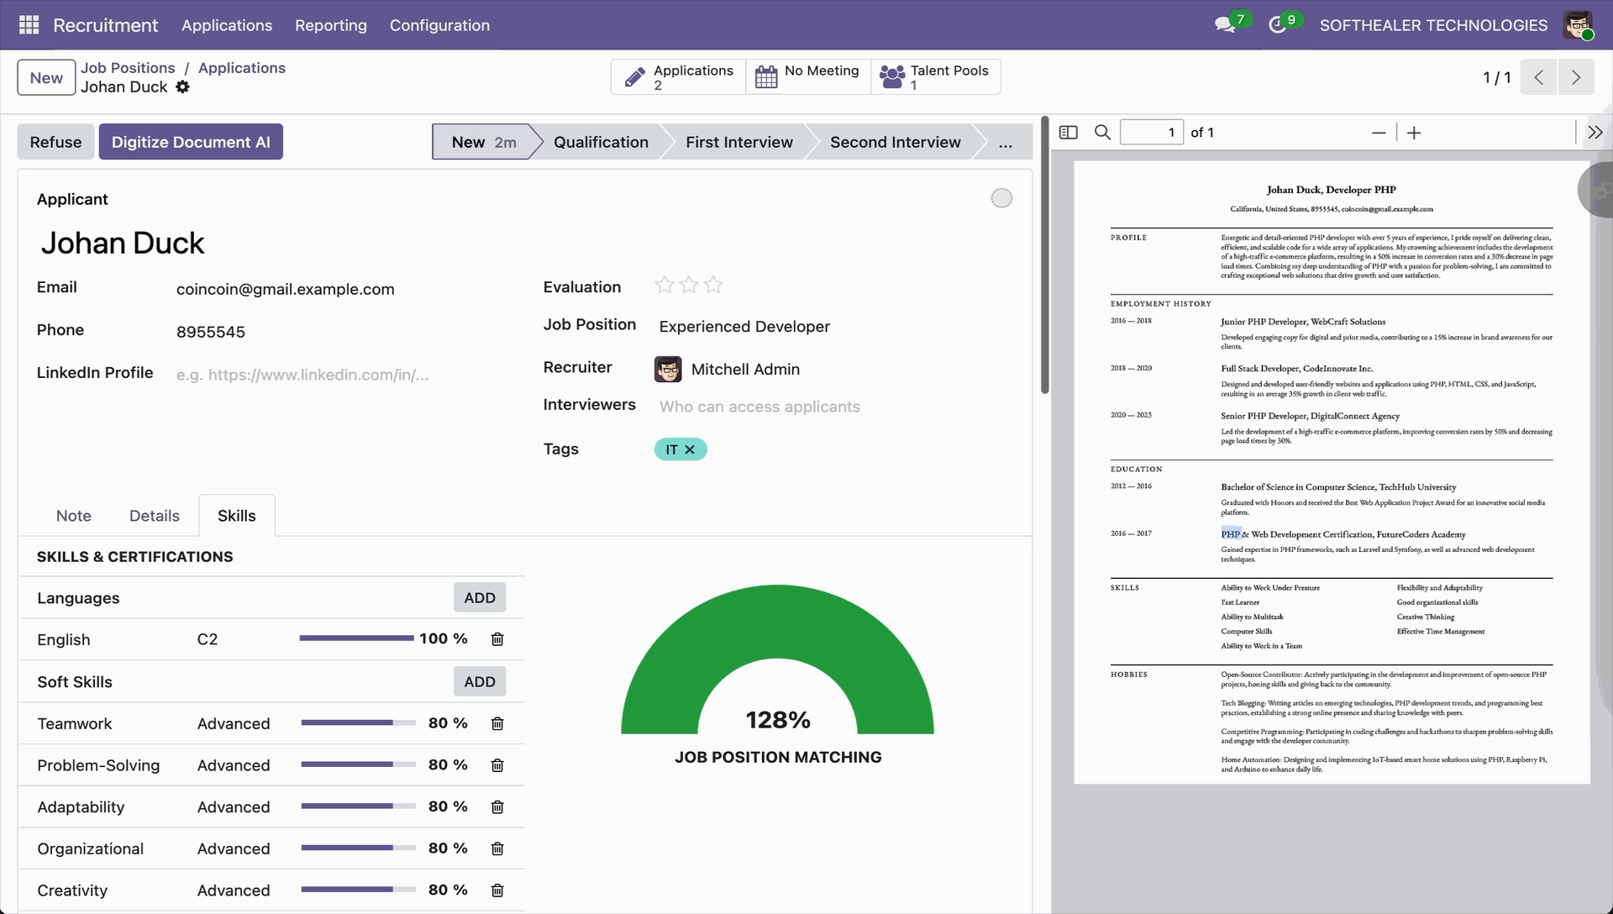Viewport: 1613px width, 914px height.
Task: Open the Reporting menu
Action: click(x=330, y=25)
